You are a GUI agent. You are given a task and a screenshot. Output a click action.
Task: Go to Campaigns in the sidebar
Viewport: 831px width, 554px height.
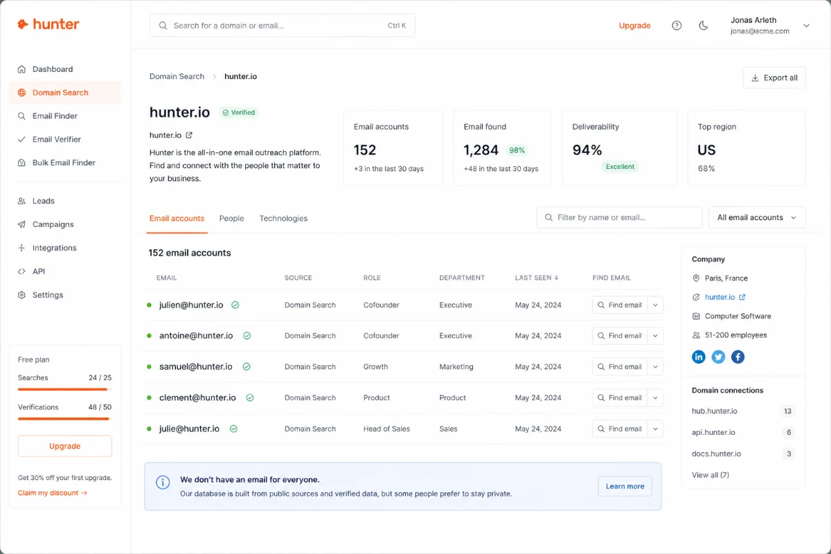pyautogui.click(x=65, y=224)
